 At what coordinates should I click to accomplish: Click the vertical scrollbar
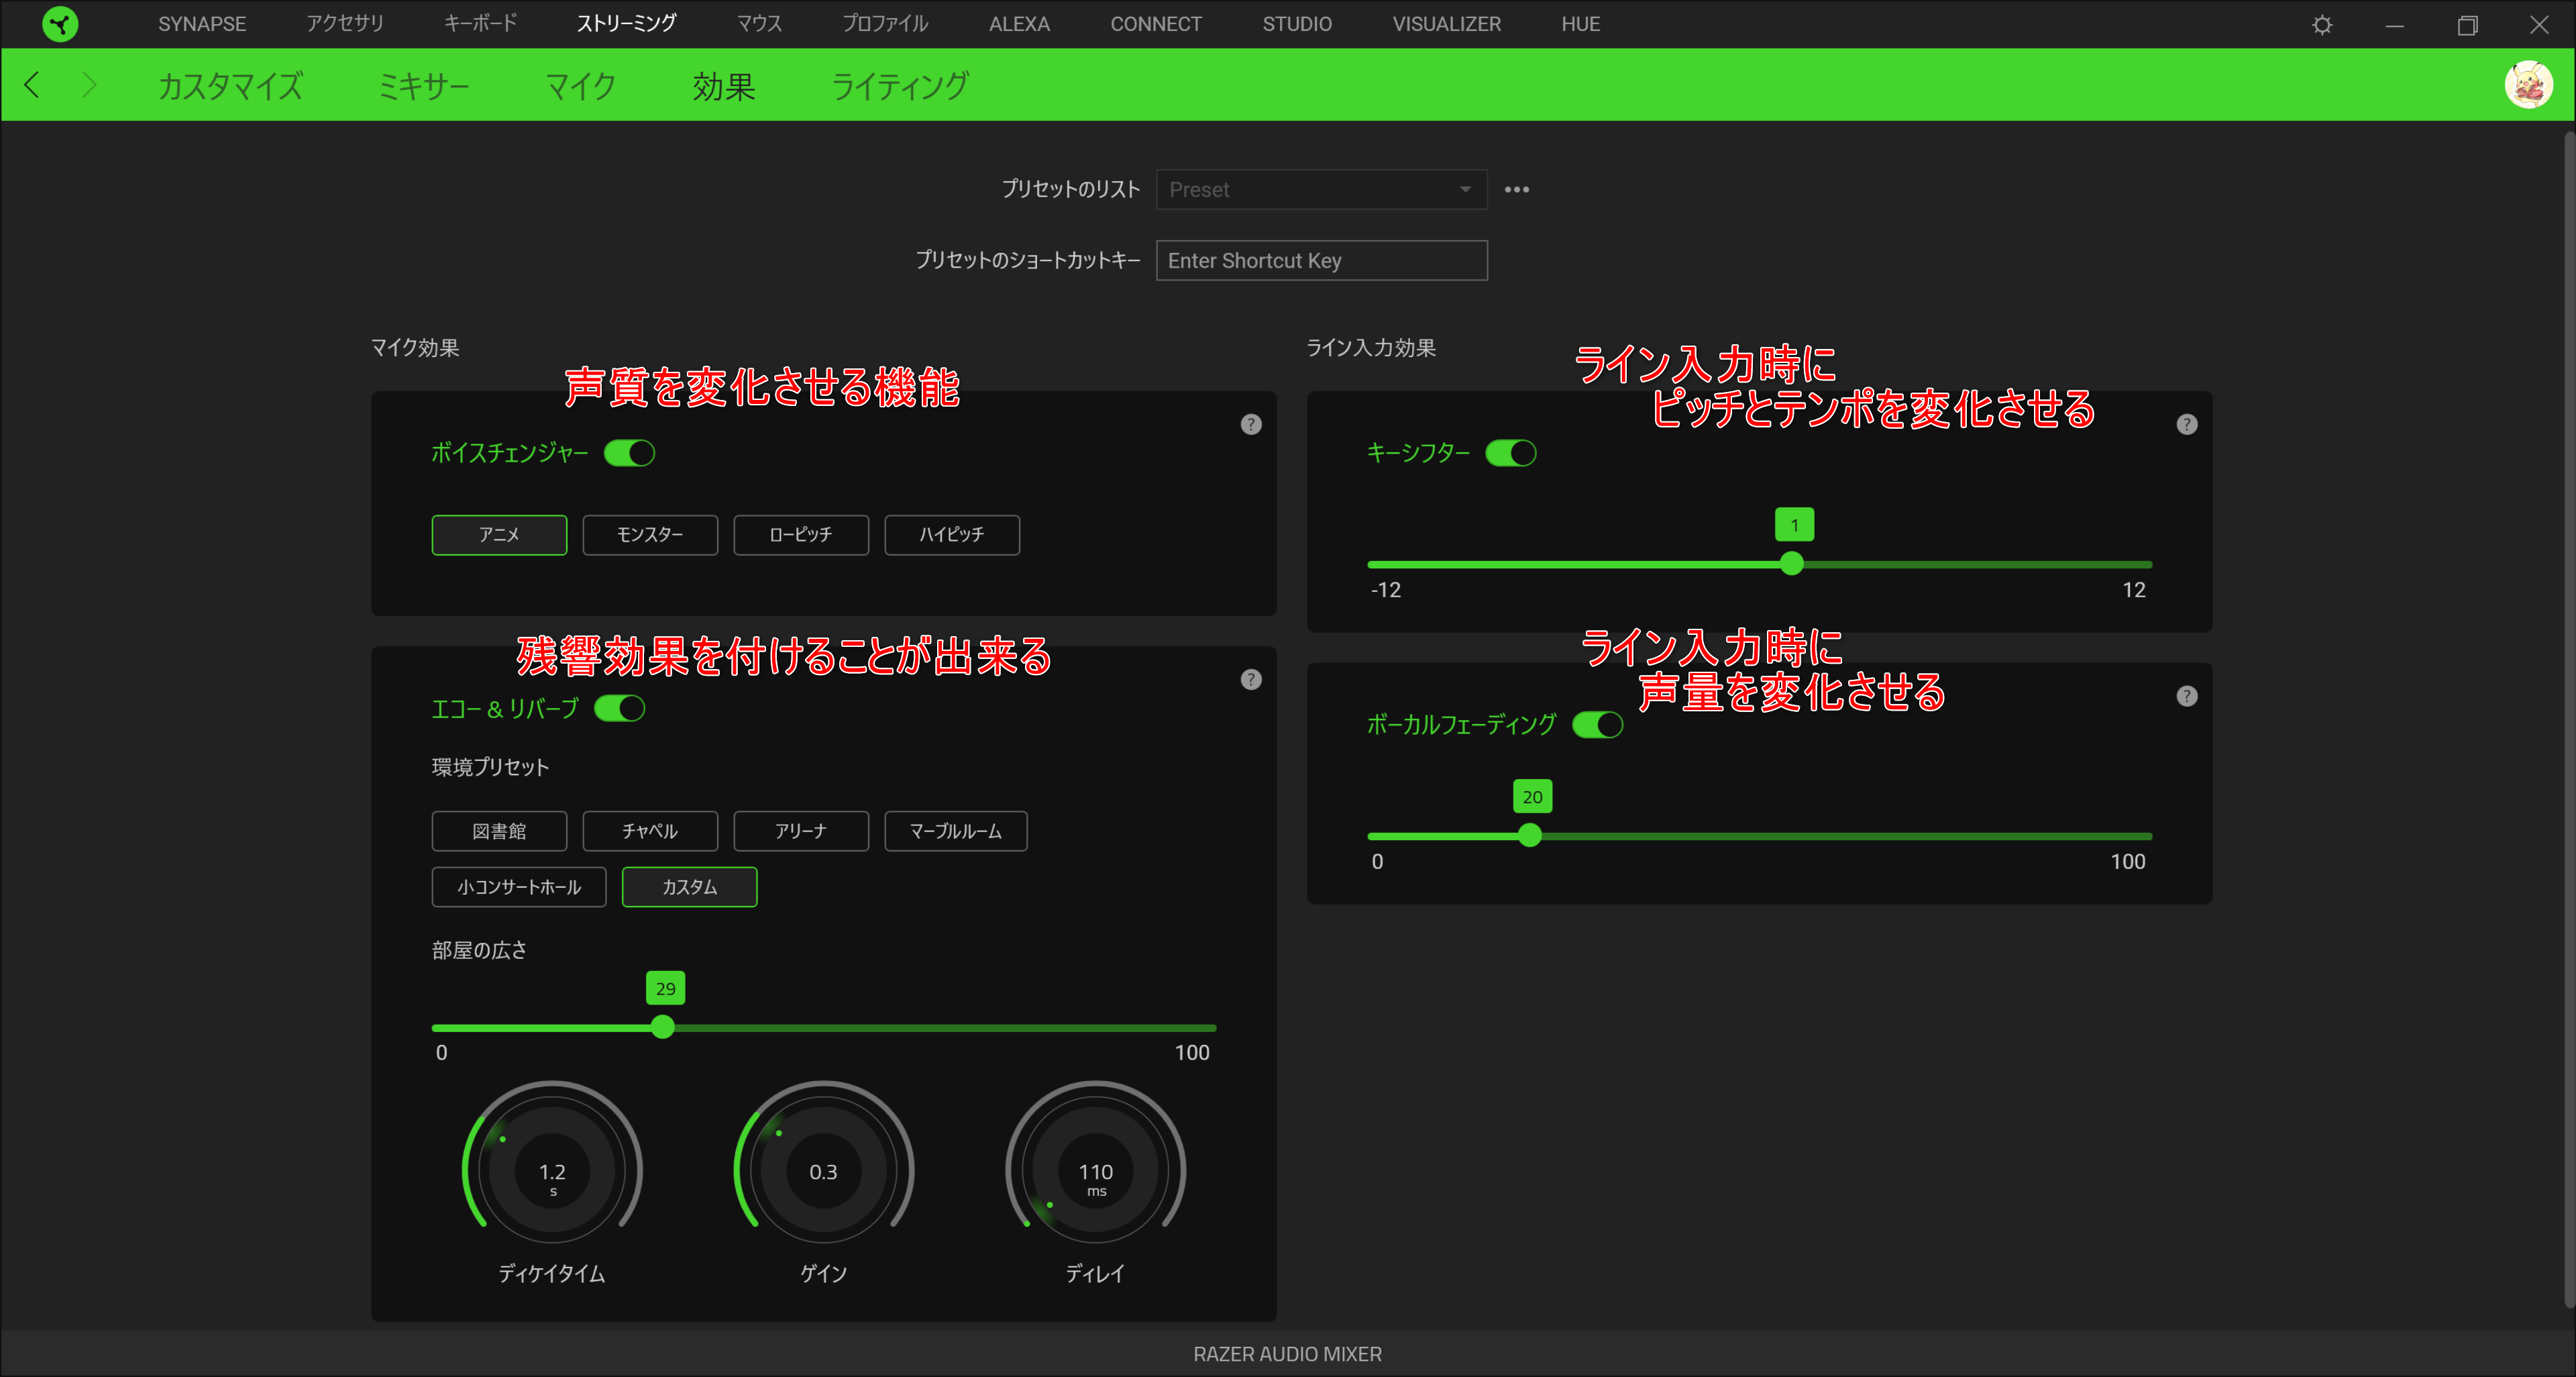2569,720
